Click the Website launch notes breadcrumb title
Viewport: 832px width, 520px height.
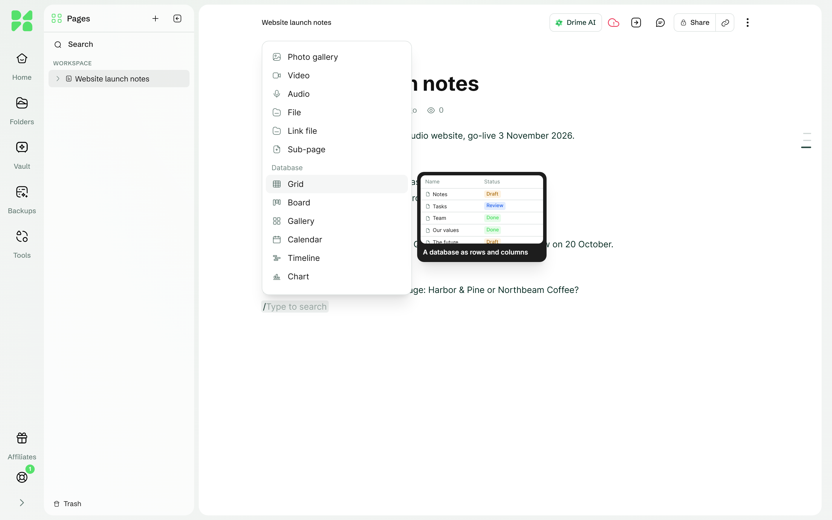click(x=296, y=23)
